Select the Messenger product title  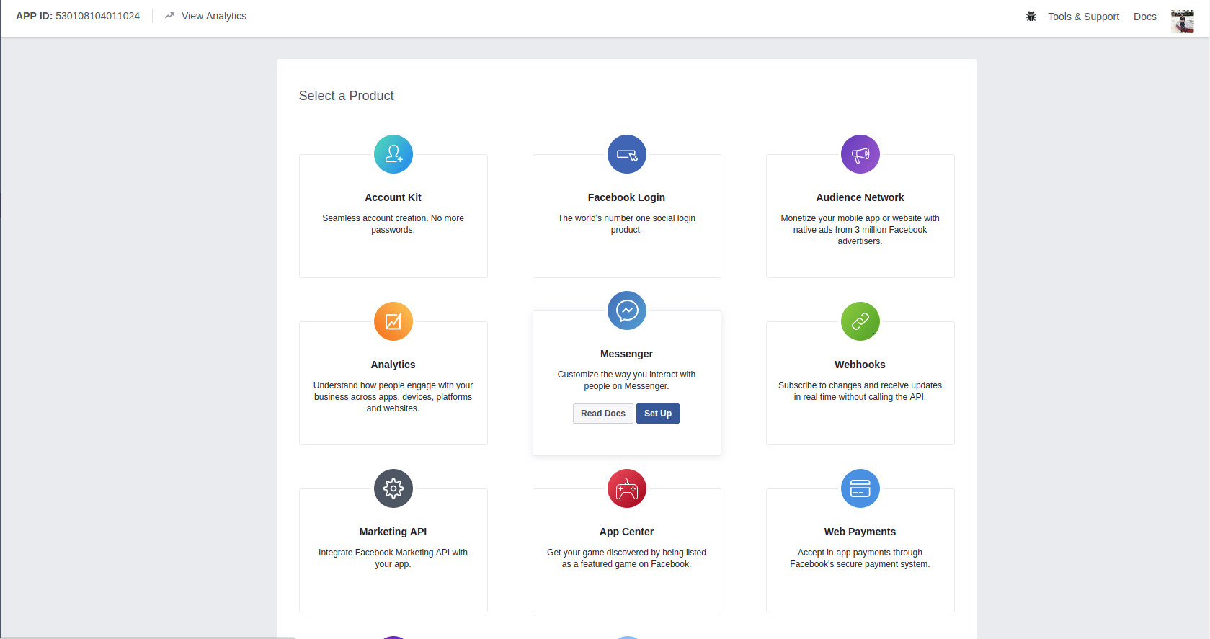tap(626, 354)
